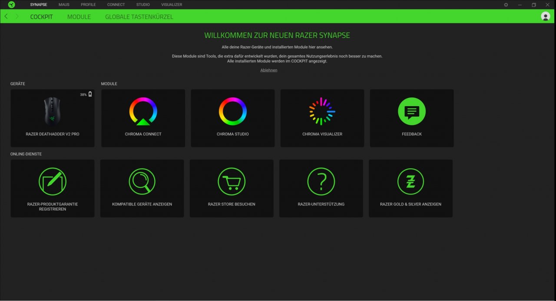Click the CHROMA VISUALIZER label

pyautogui.click(x=322, y=134)
